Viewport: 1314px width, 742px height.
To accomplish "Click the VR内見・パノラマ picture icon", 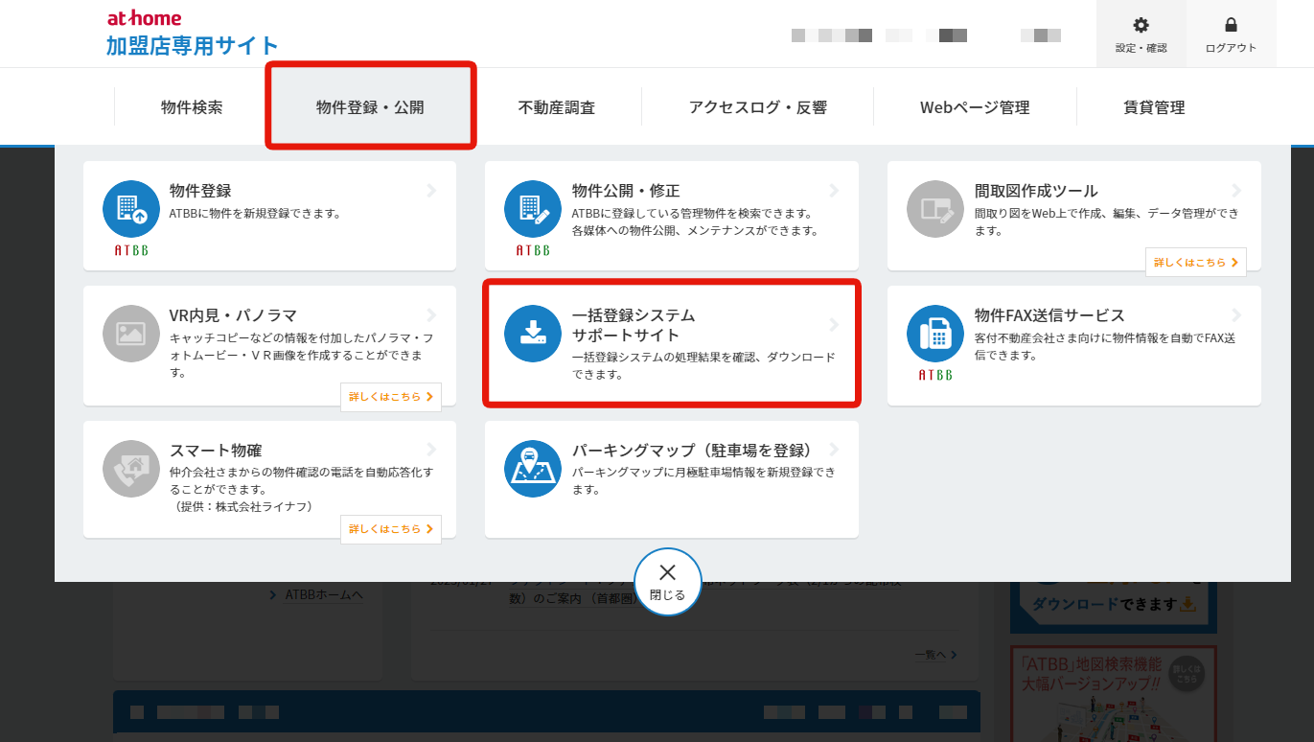I will click(x=131, y=334).
